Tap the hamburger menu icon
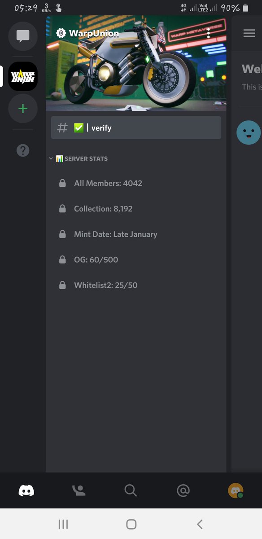The height and width of the screenshot is (539, 262). pos(249,33)
